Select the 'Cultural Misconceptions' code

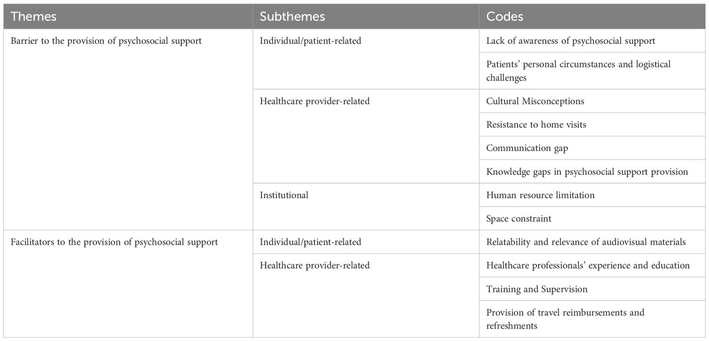[535, 101]
